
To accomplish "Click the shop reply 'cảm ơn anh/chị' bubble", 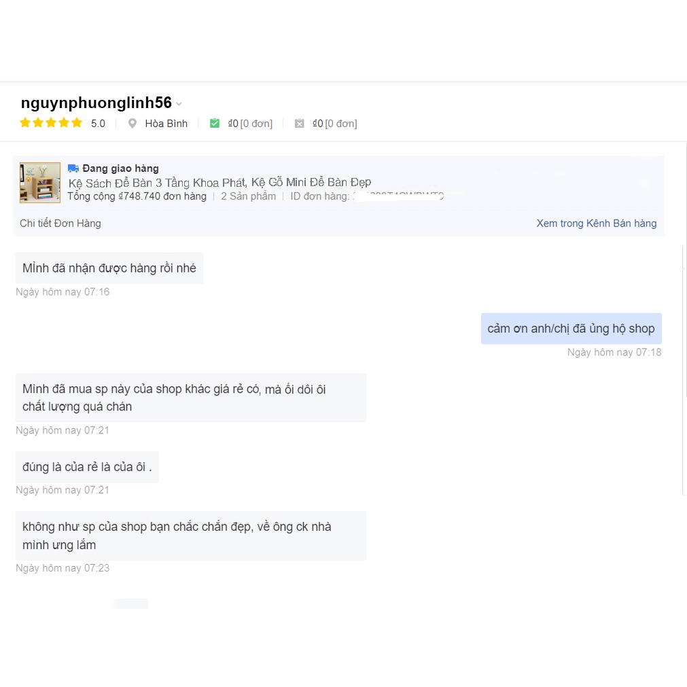I will 571,329.
